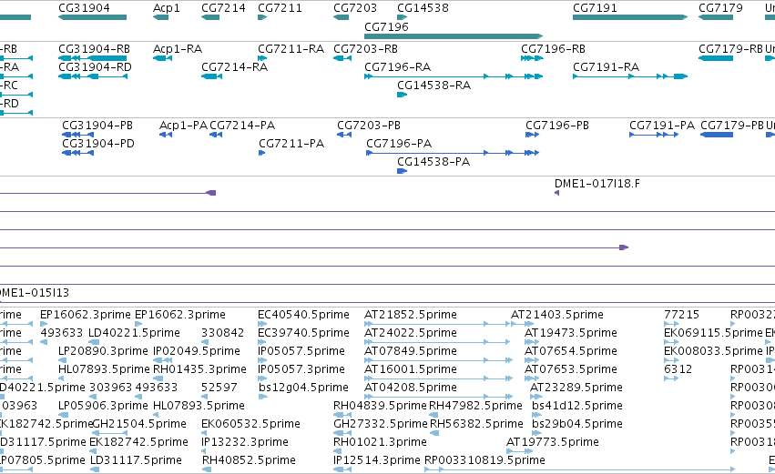The image size is (775, 474).
Task: Select the Acp1 gene label
Action: click(x=167, y=8)
